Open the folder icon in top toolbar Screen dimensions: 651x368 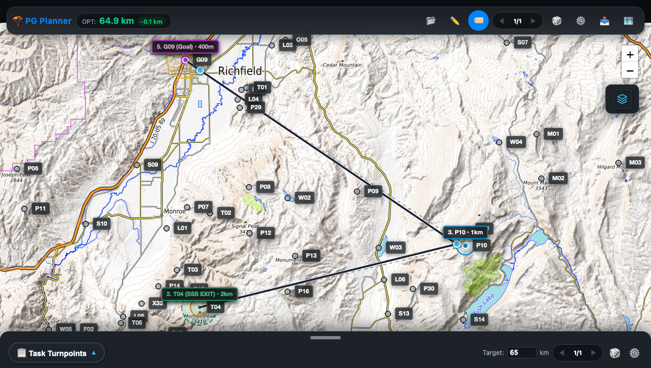pyautogui.click(x=431, y=21)
